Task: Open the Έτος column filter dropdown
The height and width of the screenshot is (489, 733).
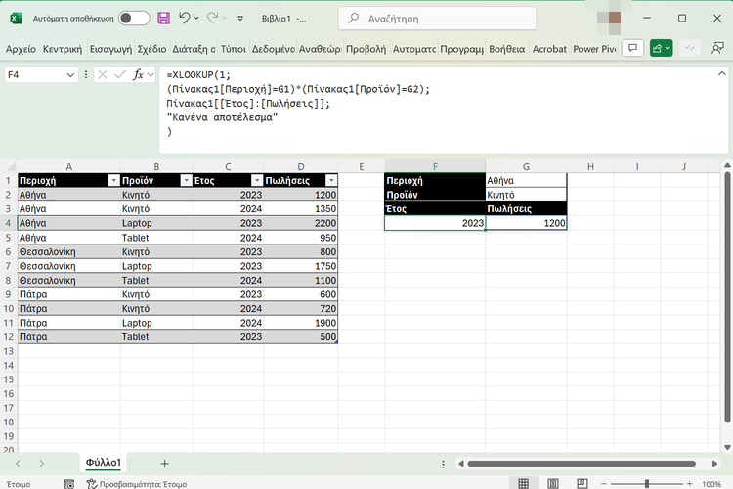Action: coord(257,181)
